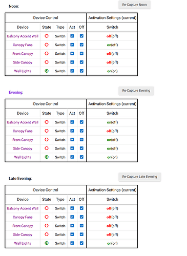
Task: Open Noon Balcony Accent Wall device link
Action: [x=23, y=36]
